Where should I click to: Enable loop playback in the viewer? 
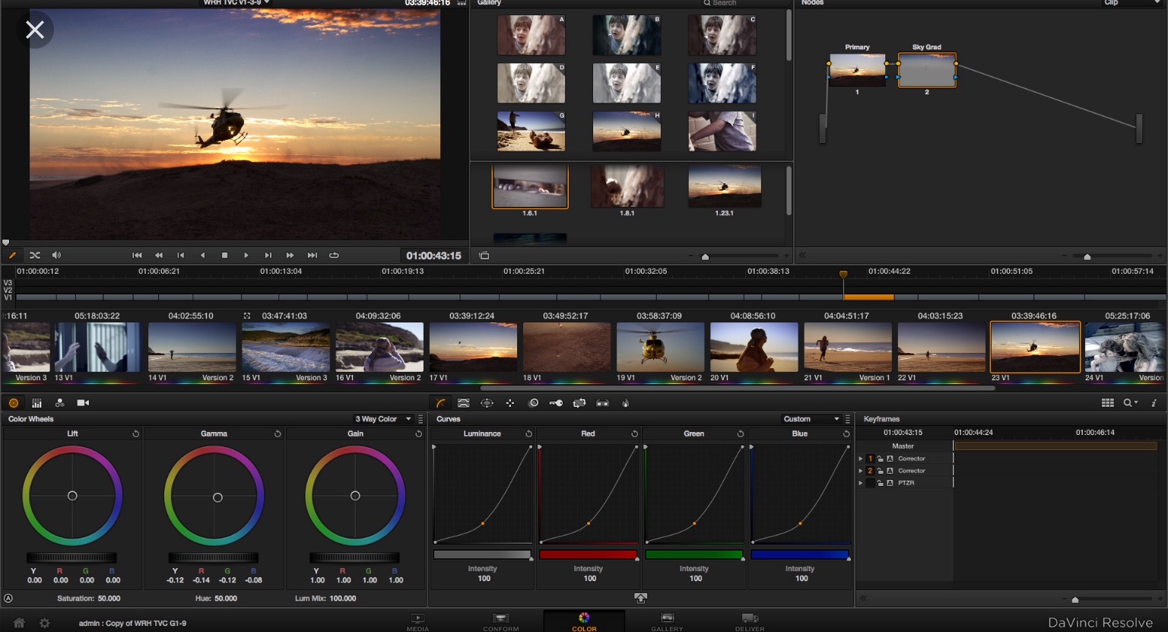333,255
